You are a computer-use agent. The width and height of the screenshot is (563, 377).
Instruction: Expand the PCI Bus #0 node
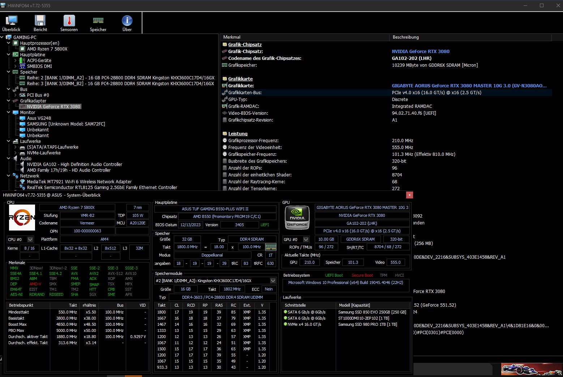16,95
